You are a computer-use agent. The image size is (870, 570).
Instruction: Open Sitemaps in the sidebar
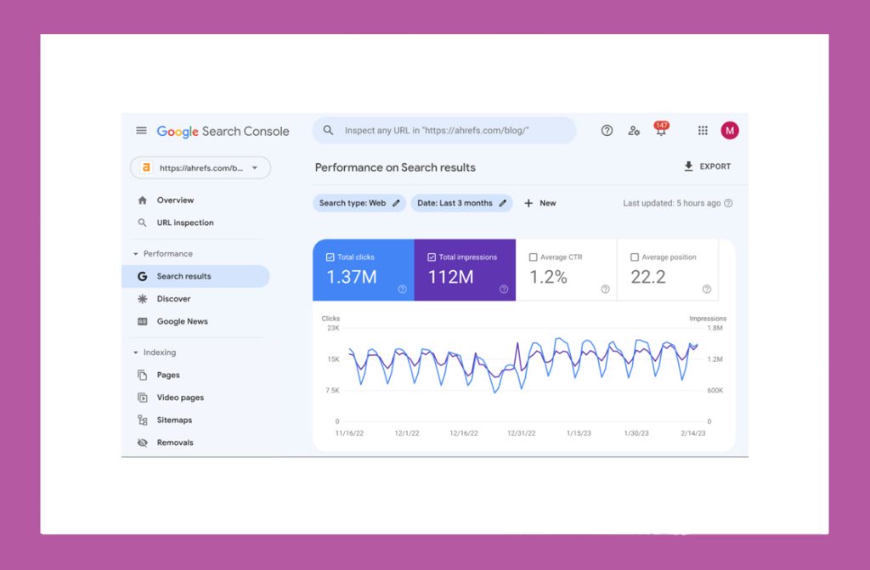[x=174, y=420]
